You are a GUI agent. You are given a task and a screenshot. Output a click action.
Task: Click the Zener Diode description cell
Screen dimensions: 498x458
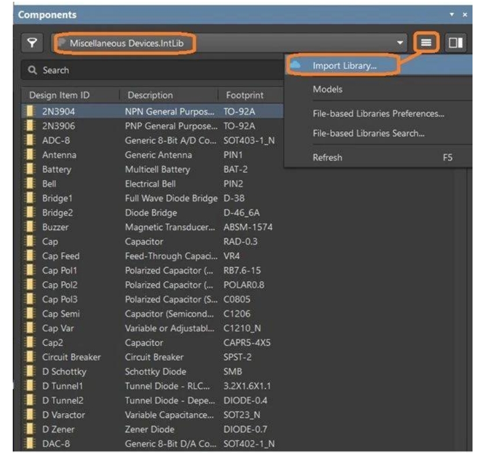point(149,429)
